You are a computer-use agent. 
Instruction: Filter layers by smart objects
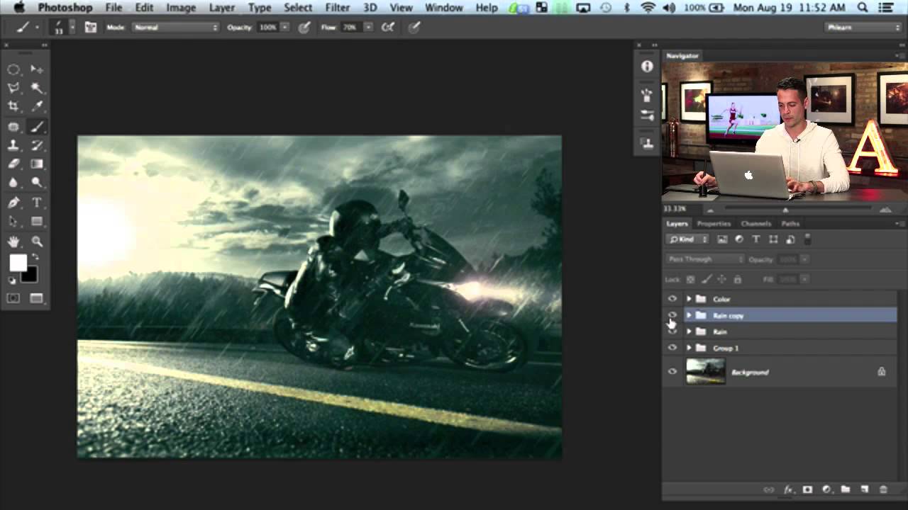coord(790,239)
